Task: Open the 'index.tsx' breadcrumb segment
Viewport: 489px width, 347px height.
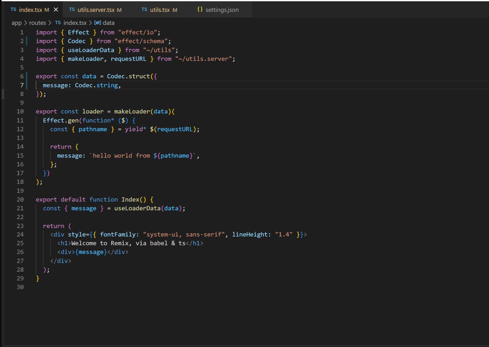Action: 75,23
